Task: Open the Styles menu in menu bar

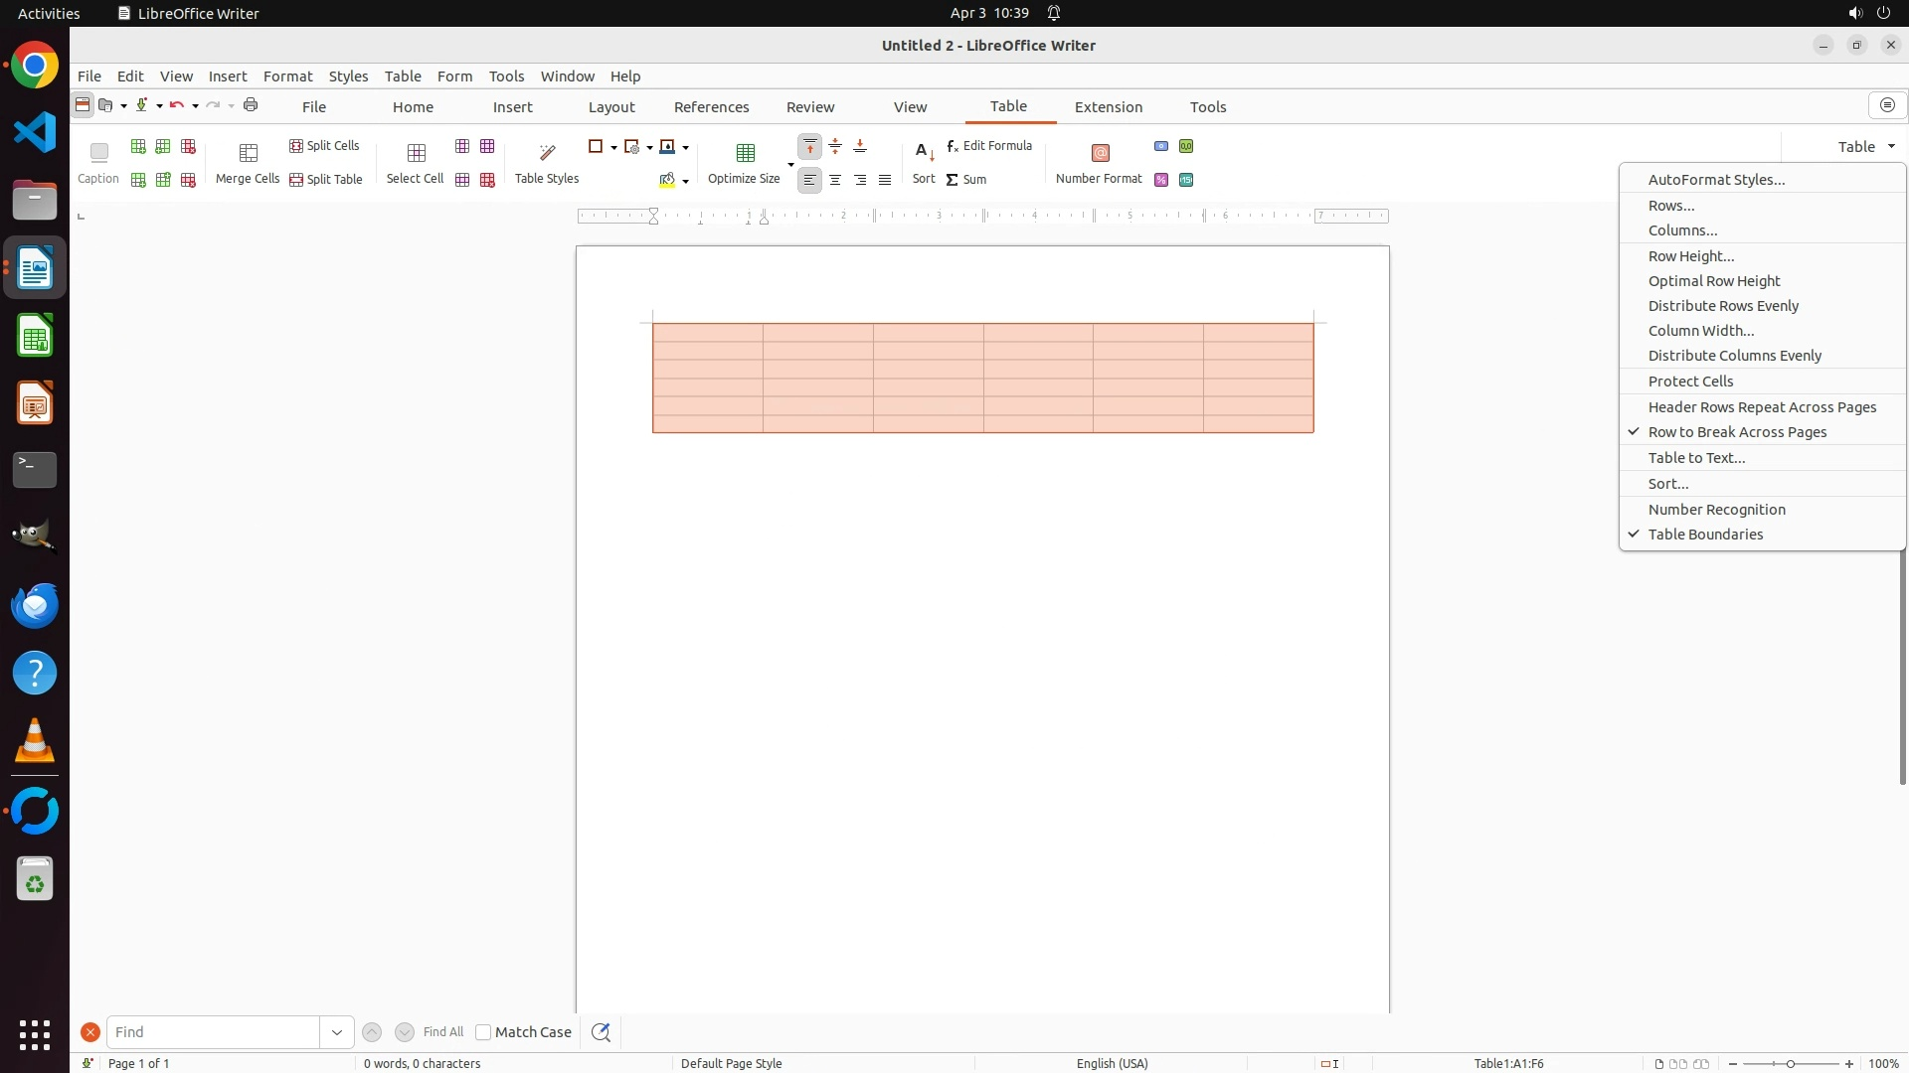Action: (348, 77)
